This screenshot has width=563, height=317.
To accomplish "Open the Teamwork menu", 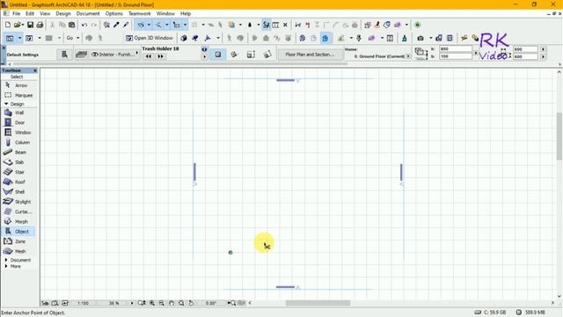I will [140, 14].
